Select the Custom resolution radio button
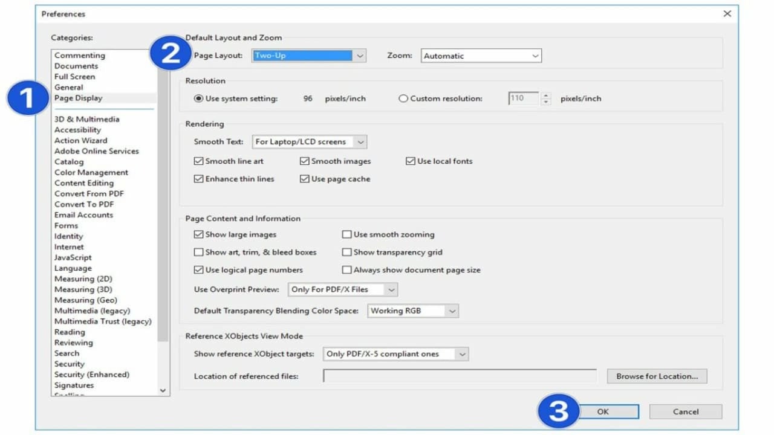Image resolution: width=774 pixels, height=435 pixels. point(403,98)
